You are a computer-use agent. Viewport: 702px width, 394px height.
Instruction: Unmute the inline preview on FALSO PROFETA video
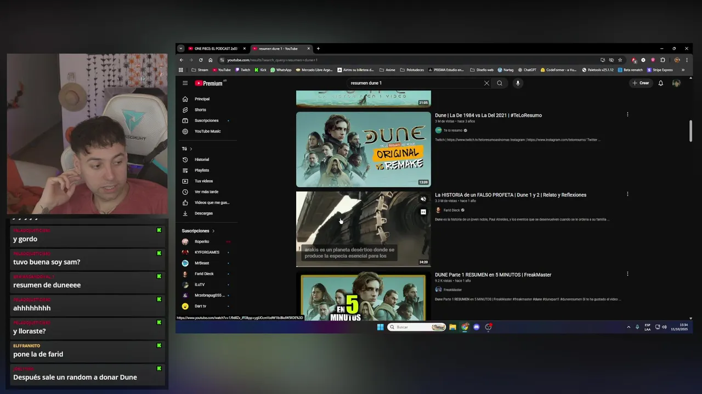coord(423,199)
